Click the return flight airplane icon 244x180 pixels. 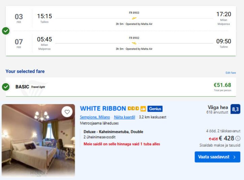point(134,43)
